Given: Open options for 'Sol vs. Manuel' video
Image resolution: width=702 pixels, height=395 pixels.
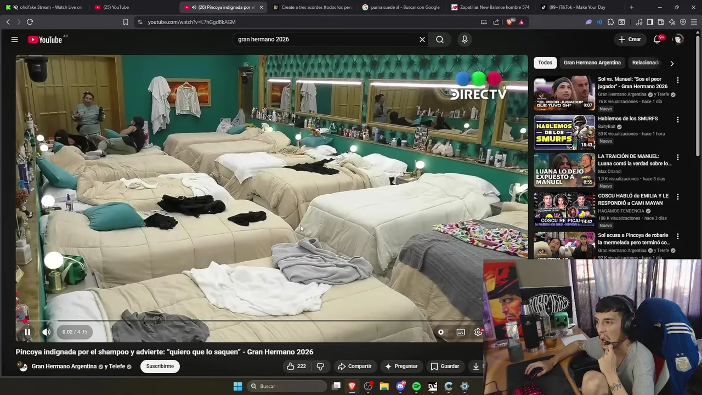Looking at the screenshot, I should point(678,80).
